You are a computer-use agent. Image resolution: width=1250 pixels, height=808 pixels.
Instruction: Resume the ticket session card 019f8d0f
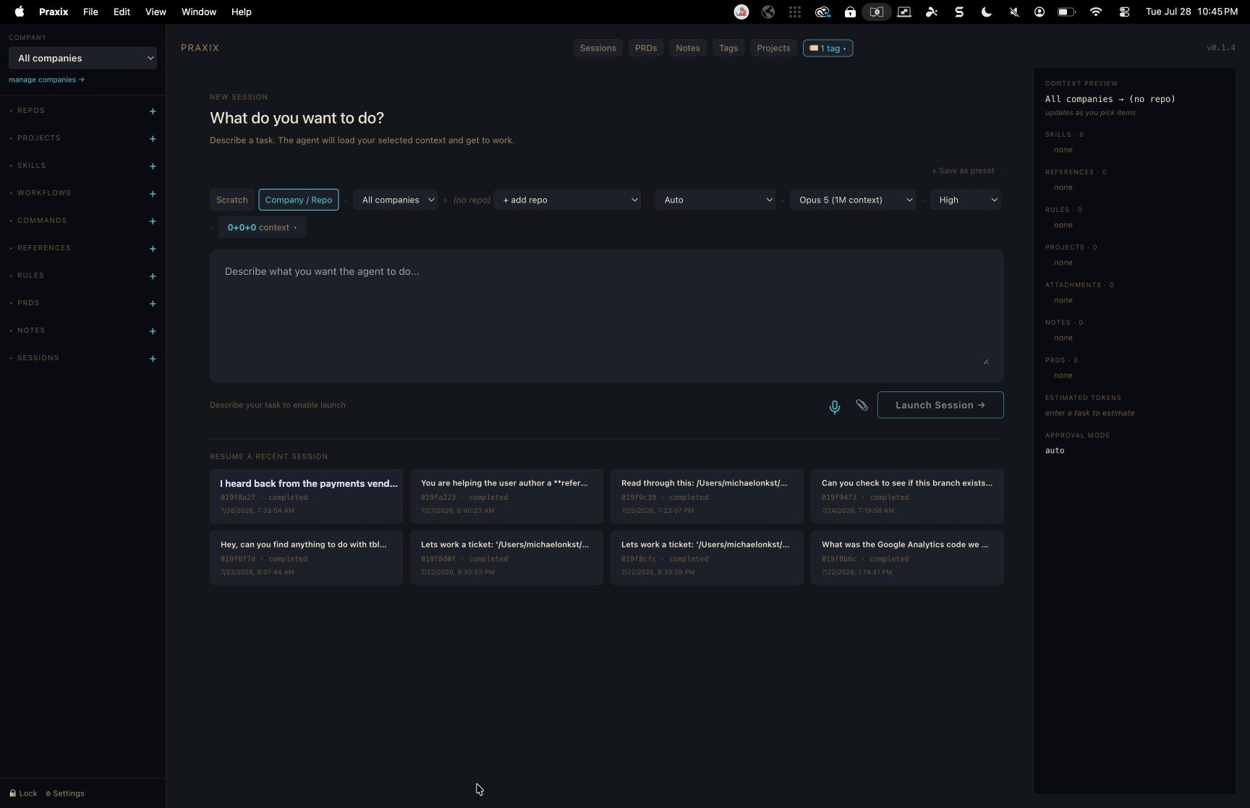pos(506,558)
